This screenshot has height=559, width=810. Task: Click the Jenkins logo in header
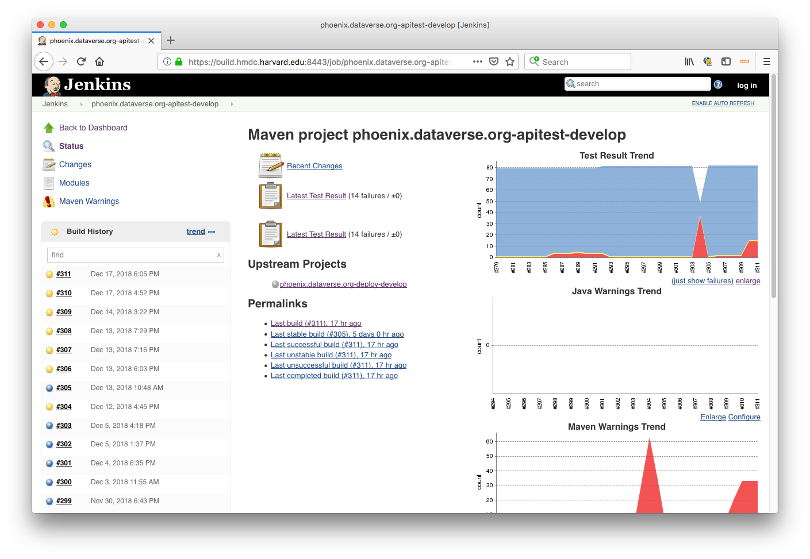[87, 85]
